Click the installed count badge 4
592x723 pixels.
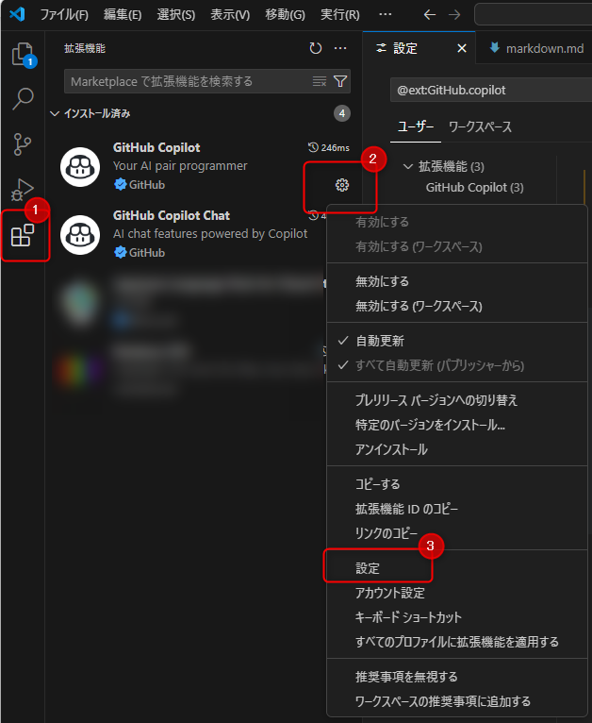(x=342, y=113)
